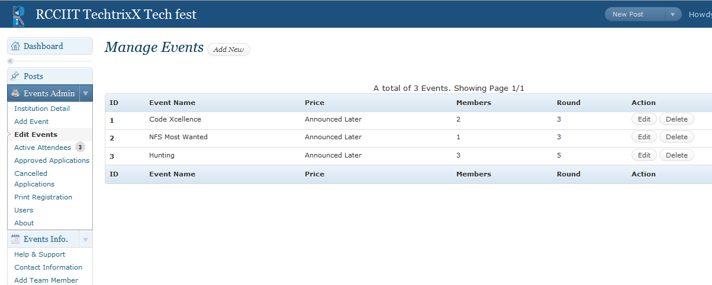Click the Events Info calendar icon
The width and height of the screenshot is (712, 285).
(15, 239)
